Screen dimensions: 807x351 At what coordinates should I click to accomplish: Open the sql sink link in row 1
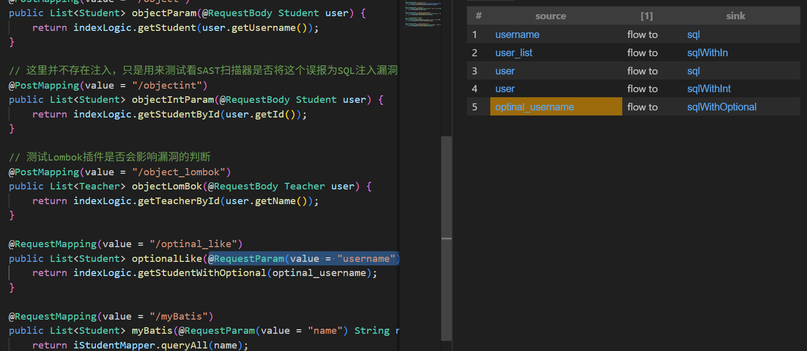(x=693, y=34)
